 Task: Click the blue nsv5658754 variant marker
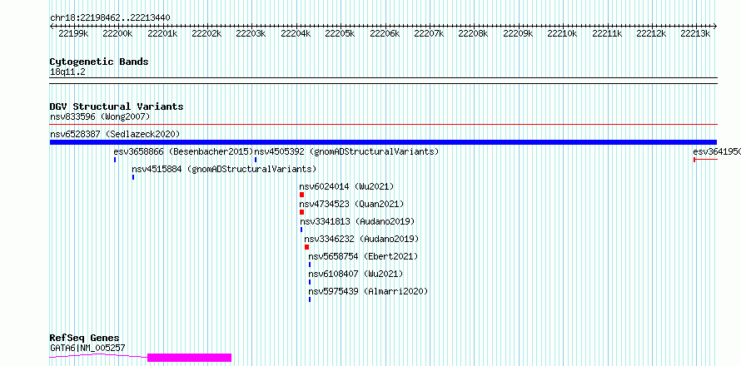pyautogui.click(x=310, y=265)
